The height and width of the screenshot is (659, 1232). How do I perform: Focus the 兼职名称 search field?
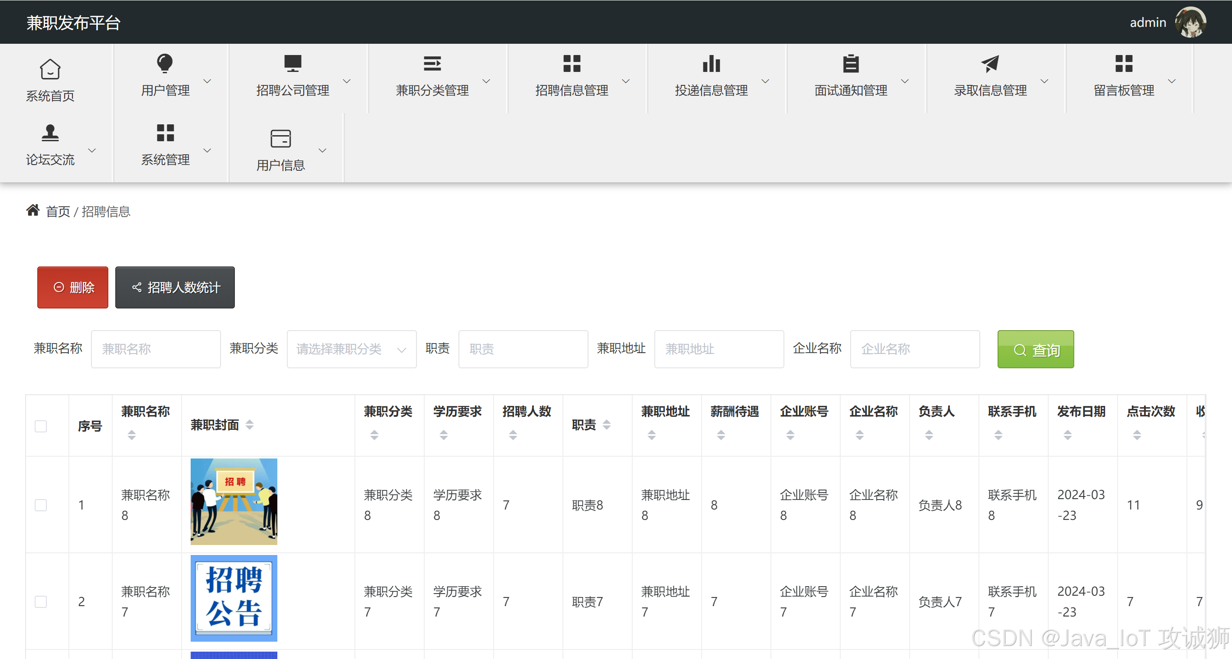click(156, 349)
